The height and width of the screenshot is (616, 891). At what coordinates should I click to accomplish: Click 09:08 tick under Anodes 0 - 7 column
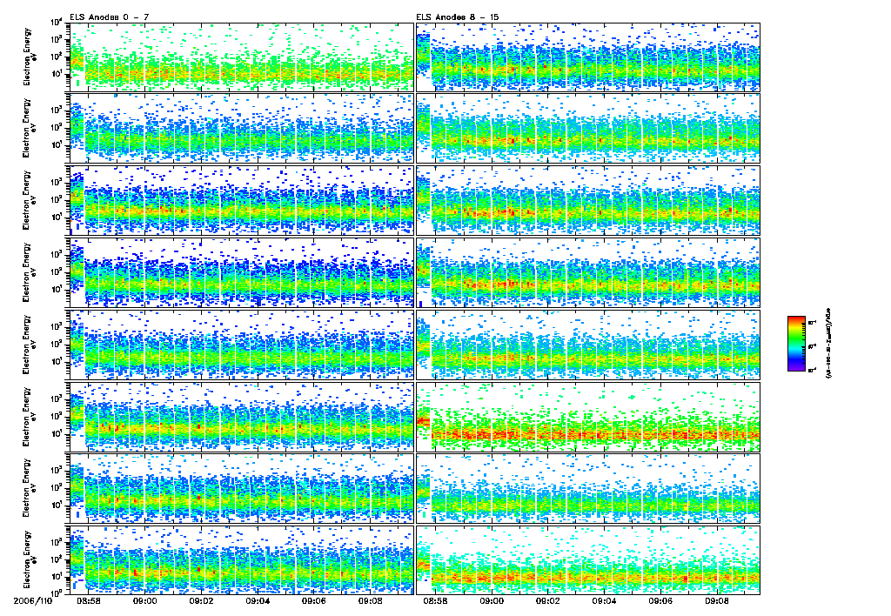(370, 600)
